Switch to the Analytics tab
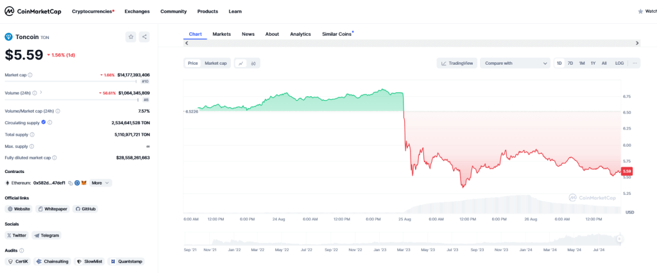Image resolution: width=657 pixels, height=273 pixels. pyautogui.click(x=300, y=34)
